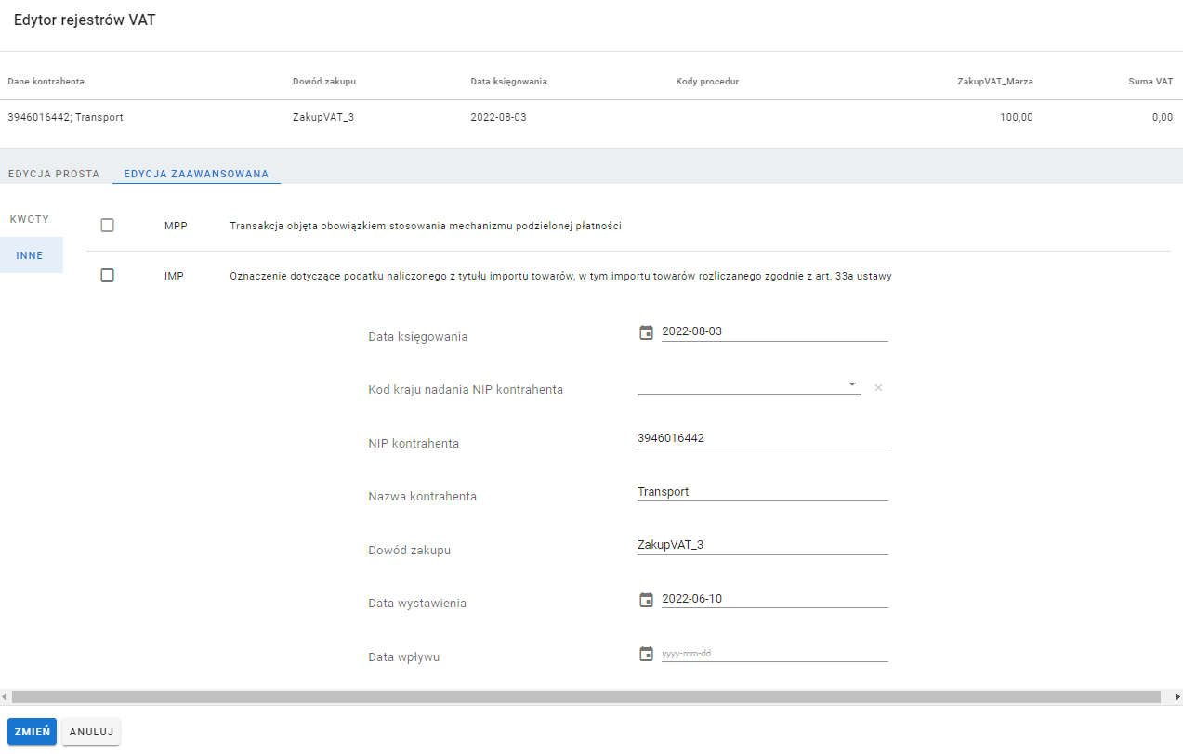Open calendar picker for Data wpływu
The width and height of the screenshot is (1183, 754).
[647, 654]
